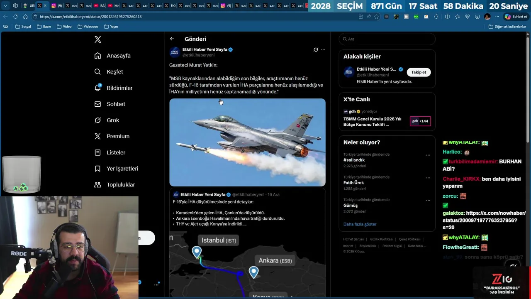Click the Sohbet et Copilot button
The image size is (531, 299).
click(516, 17)
